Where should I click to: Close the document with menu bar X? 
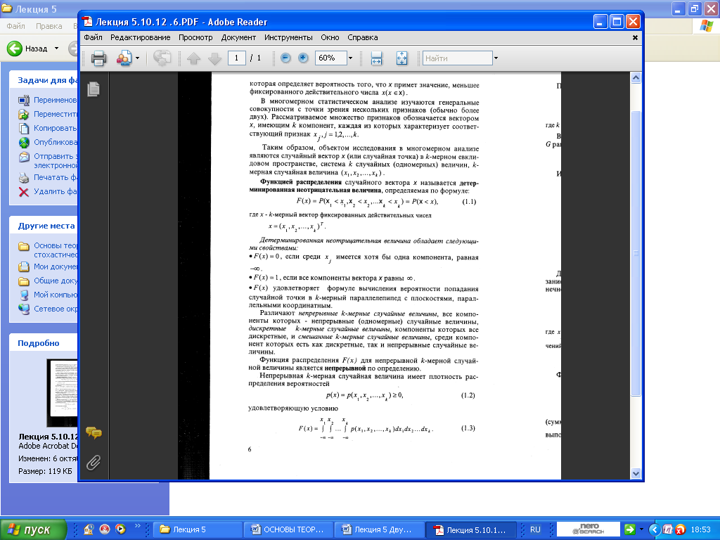(x=635, y=38)
